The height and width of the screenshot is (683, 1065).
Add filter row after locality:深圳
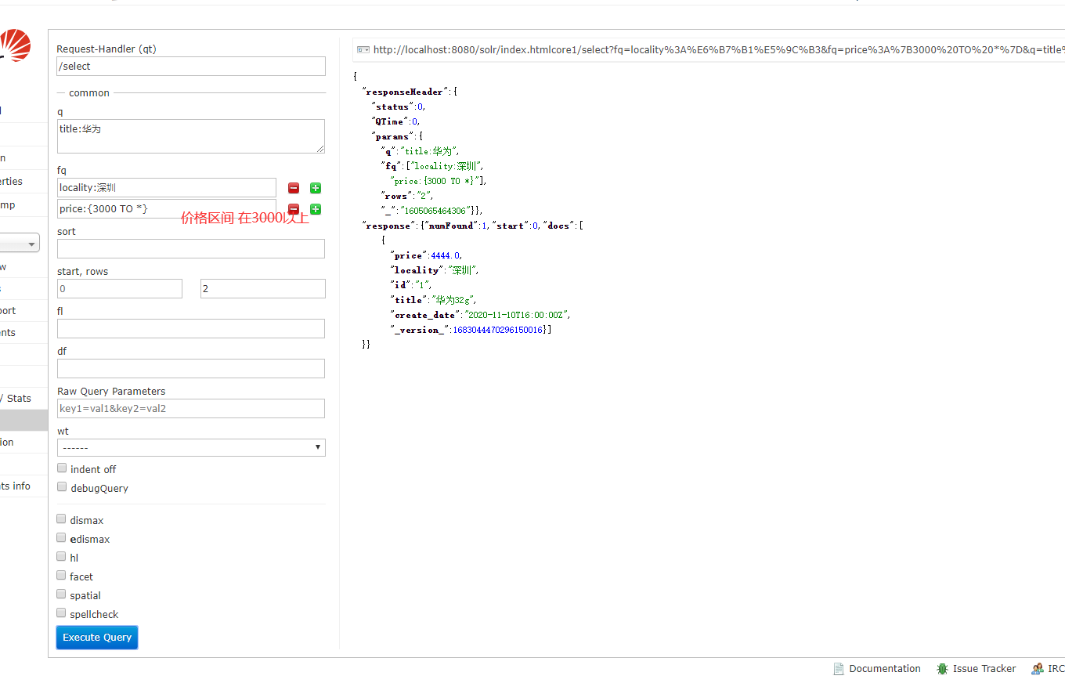[316, 188]
